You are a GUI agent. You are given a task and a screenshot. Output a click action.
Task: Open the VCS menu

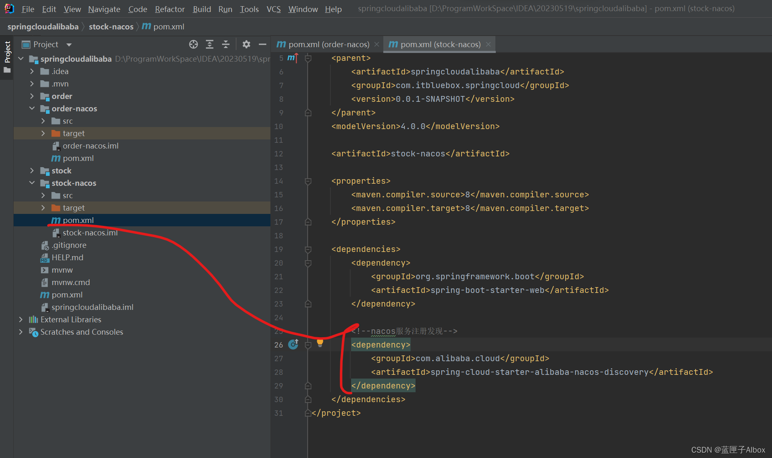(x=273, y=9)
